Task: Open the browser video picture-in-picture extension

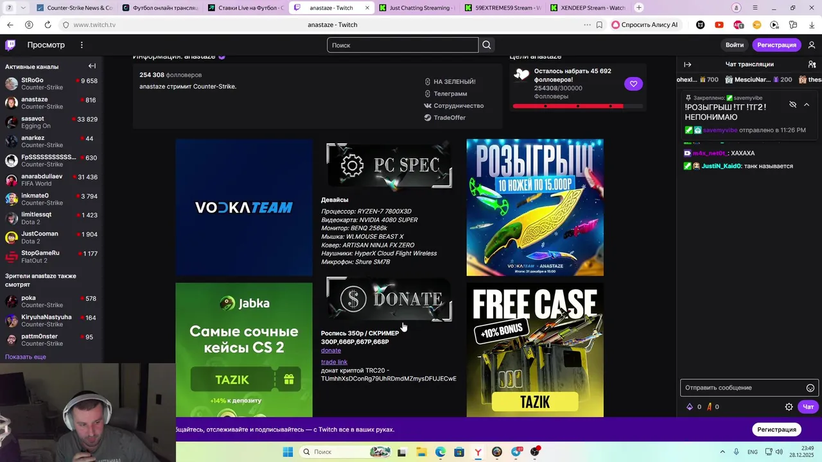Action: pyautogui.click(x=774, y=25)
